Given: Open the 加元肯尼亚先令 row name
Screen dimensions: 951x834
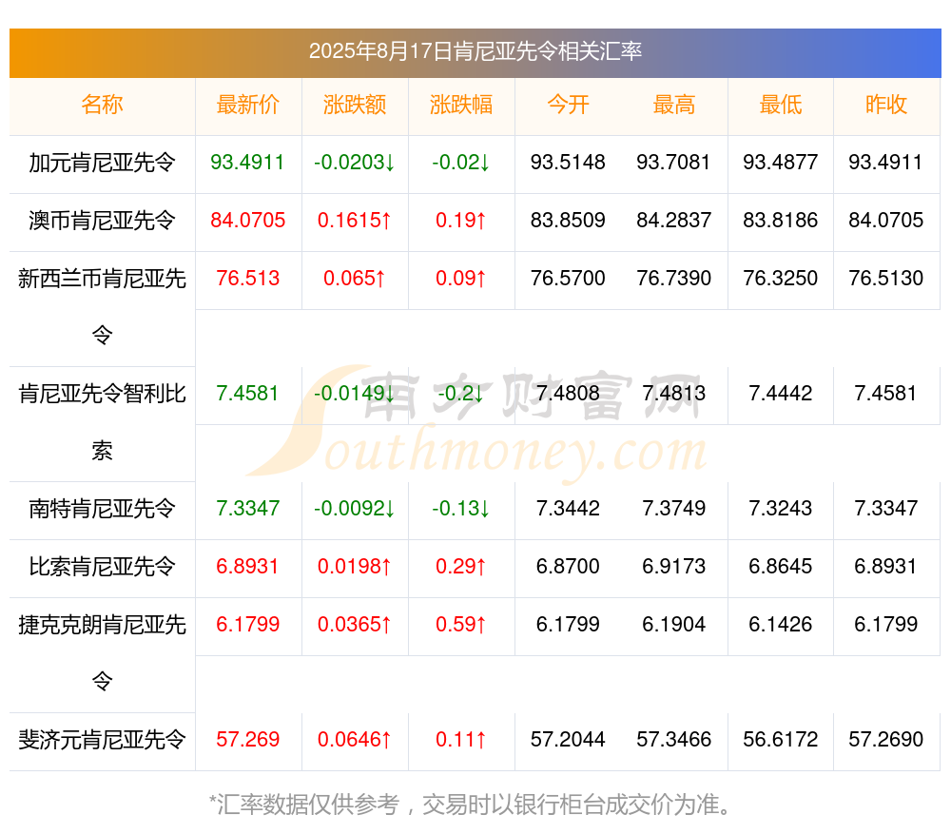Looking at the screenshot, I should coord(102,163).
